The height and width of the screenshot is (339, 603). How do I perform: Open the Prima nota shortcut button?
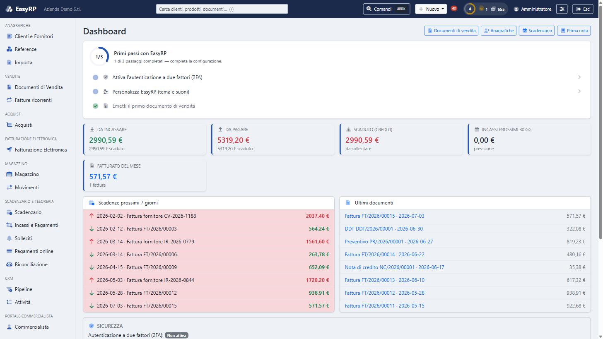(x=574, y=31)
